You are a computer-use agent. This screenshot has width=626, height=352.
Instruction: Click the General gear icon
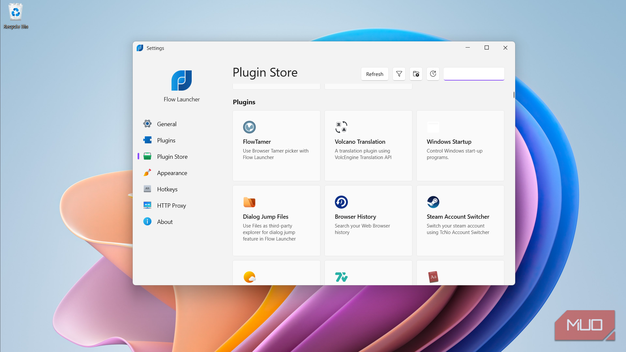click(x=147, y=124)
